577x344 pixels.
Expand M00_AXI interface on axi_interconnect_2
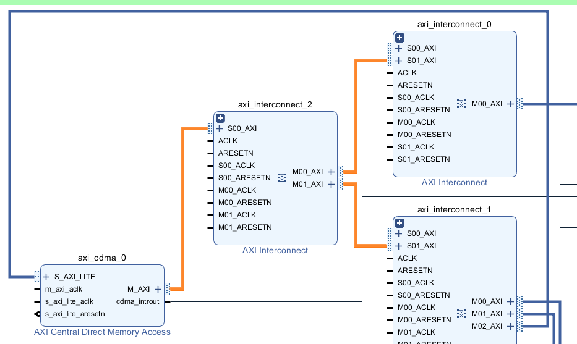click(331, 172)
